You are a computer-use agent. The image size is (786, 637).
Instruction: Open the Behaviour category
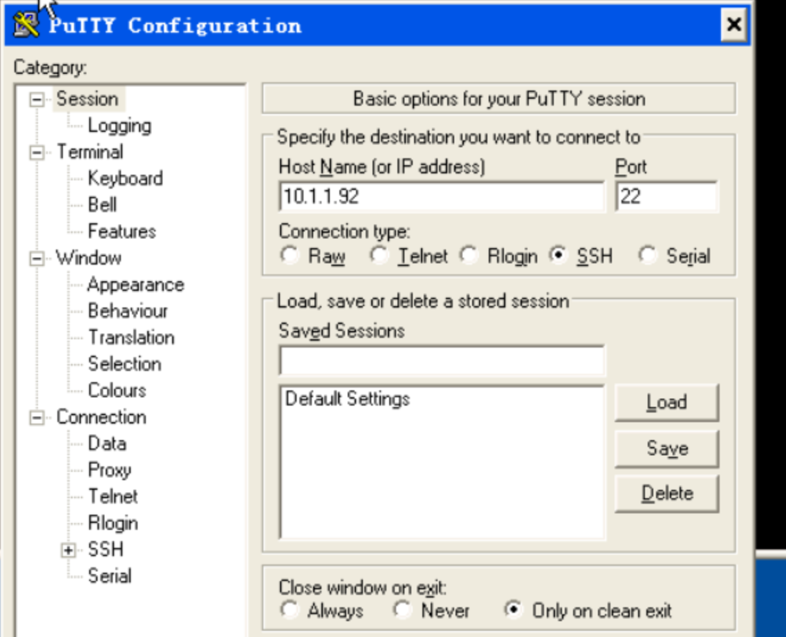pyautogui.click(x=128, y=311)
